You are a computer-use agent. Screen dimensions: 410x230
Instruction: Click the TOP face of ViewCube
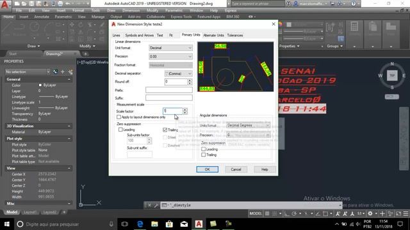(392, 75)
